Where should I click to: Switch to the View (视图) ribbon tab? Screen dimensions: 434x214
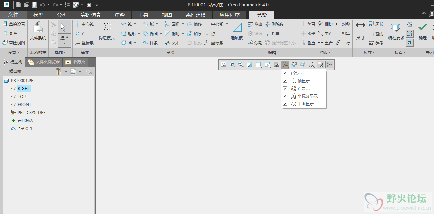[167, 15]
